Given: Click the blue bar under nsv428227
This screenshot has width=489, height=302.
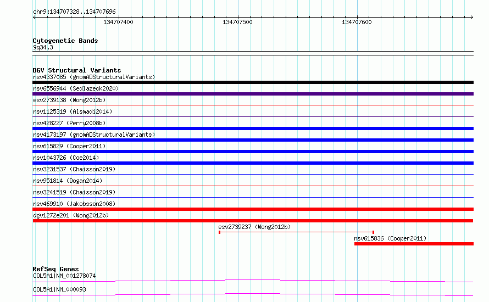Looking at the screenshot, I should pos(253,128).
